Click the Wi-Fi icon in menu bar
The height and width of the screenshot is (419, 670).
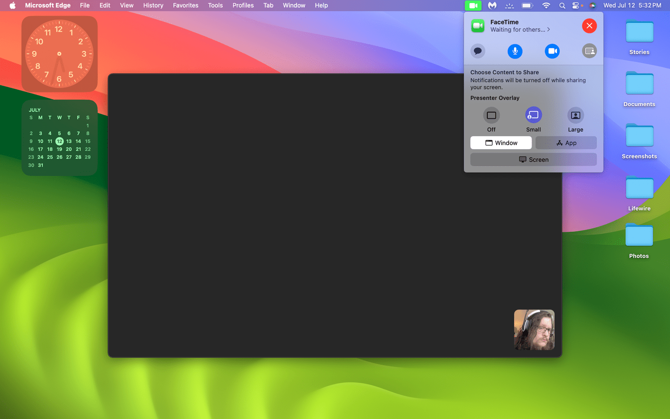546,5
